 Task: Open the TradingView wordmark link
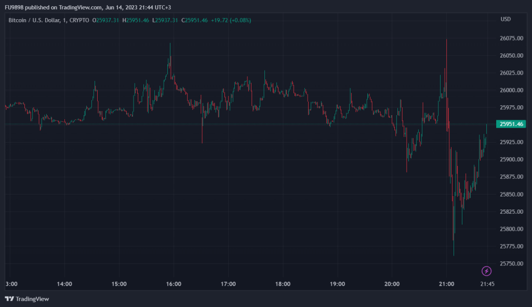[x=32, y=299]
